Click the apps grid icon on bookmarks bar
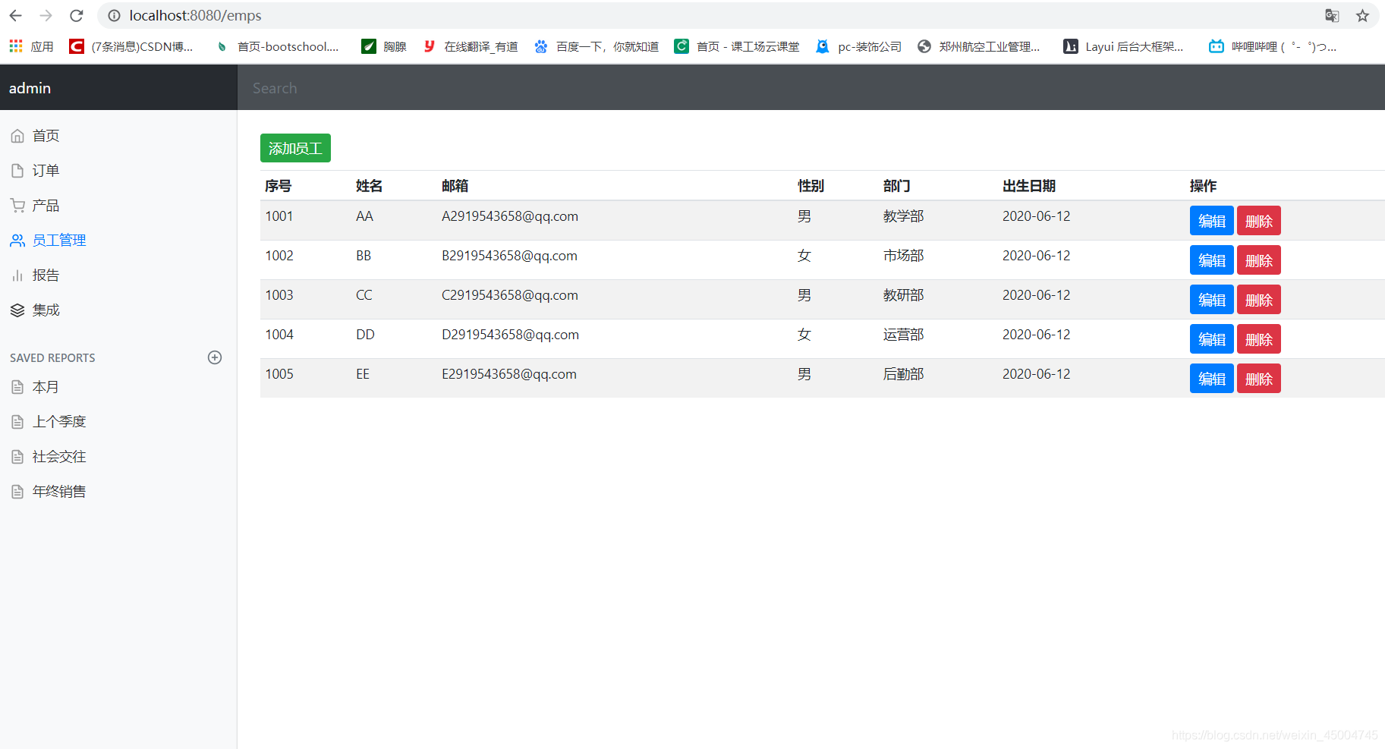 pos(15,46)
